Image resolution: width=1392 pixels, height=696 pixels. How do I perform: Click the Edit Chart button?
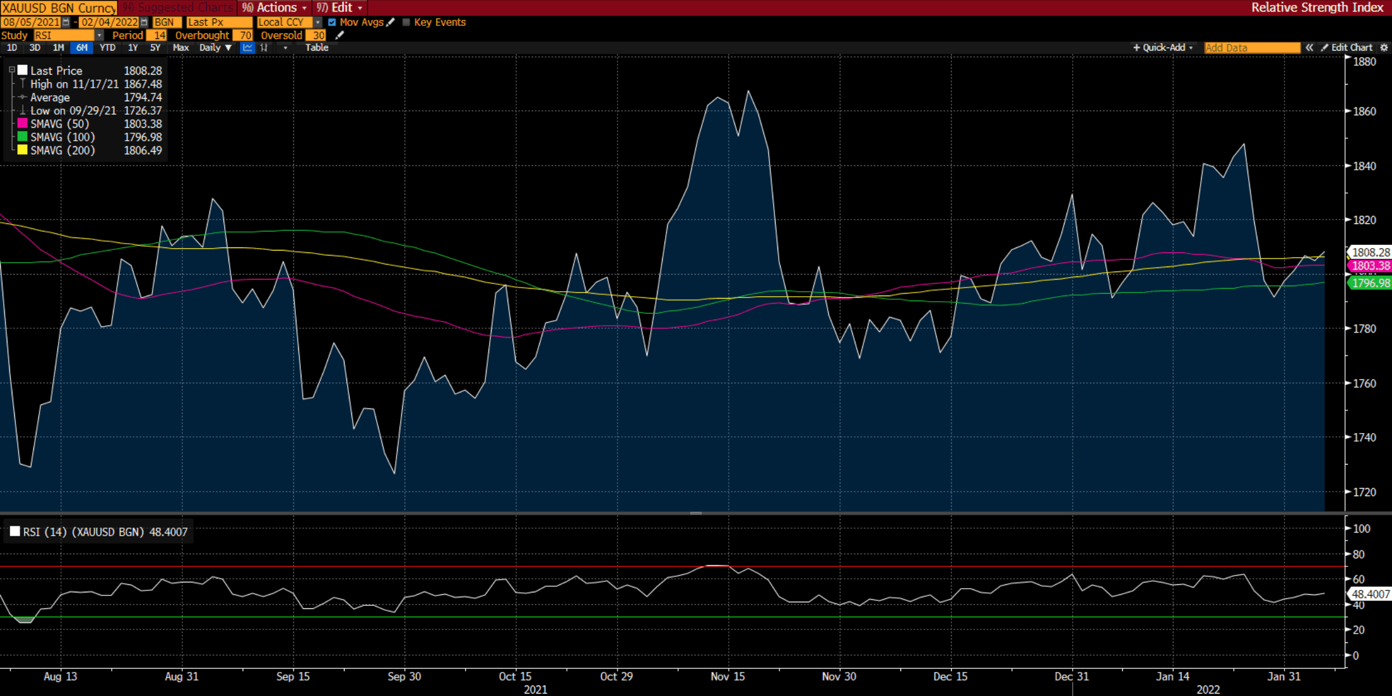(1346, 48)
